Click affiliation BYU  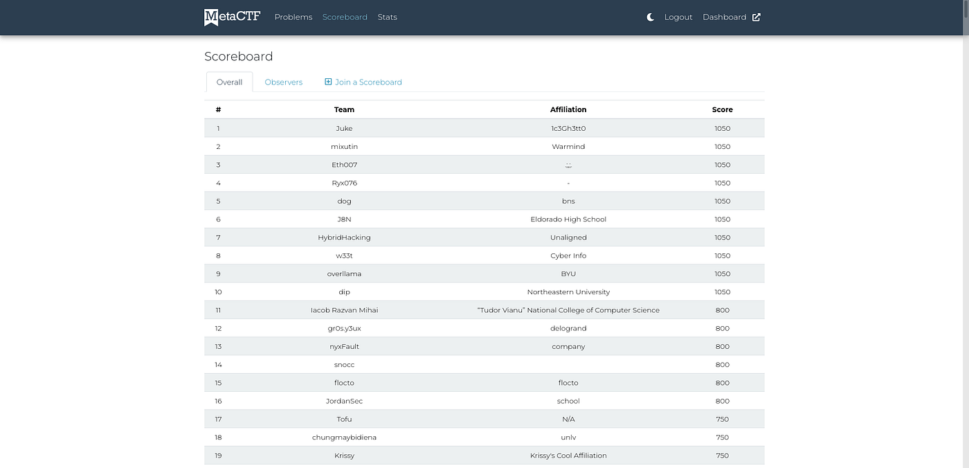pos(568,273)
